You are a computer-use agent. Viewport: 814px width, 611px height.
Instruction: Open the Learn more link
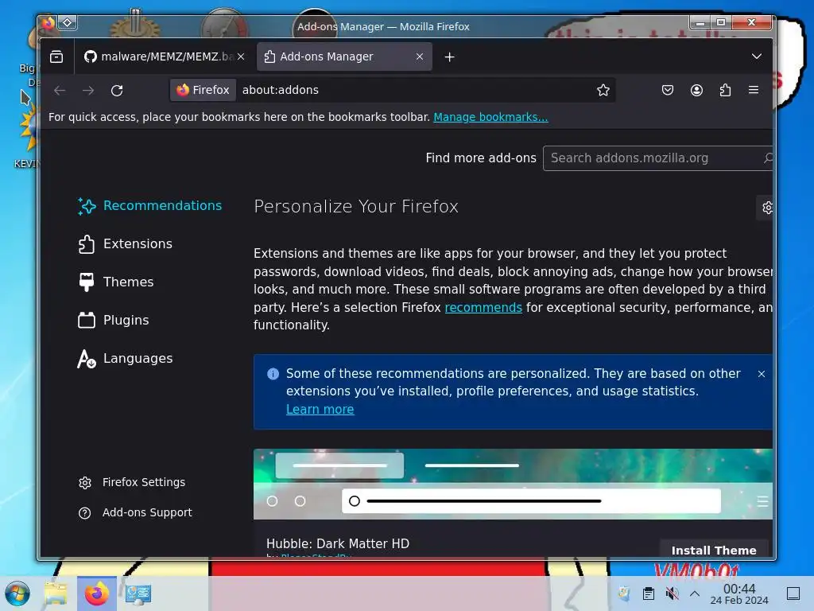pyautogui.click(x=320, y=410)
